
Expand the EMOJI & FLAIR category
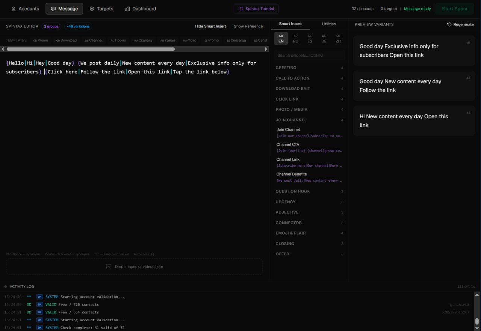point(310,233)
